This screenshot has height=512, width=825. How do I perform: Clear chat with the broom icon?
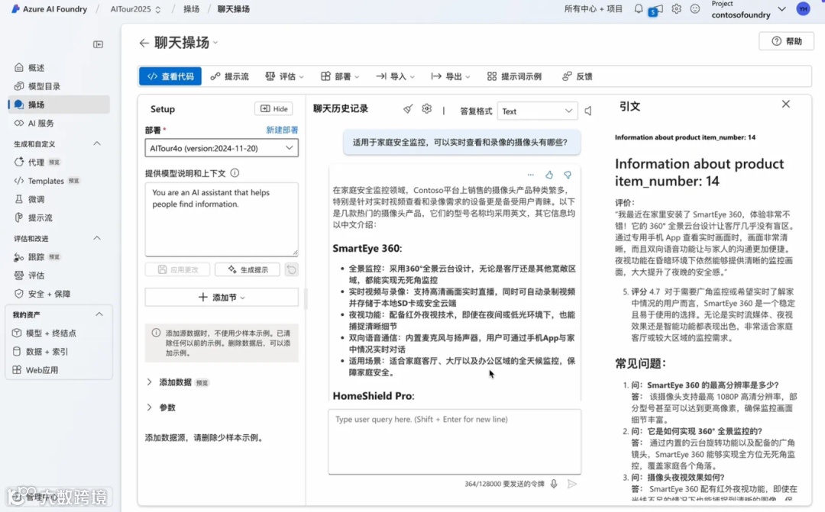coord(408,109)
